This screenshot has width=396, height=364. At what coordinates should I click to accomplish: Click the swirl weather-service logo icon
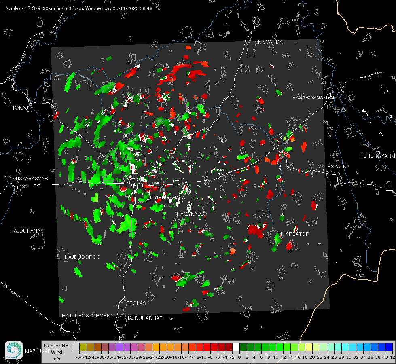pos(14,350)
